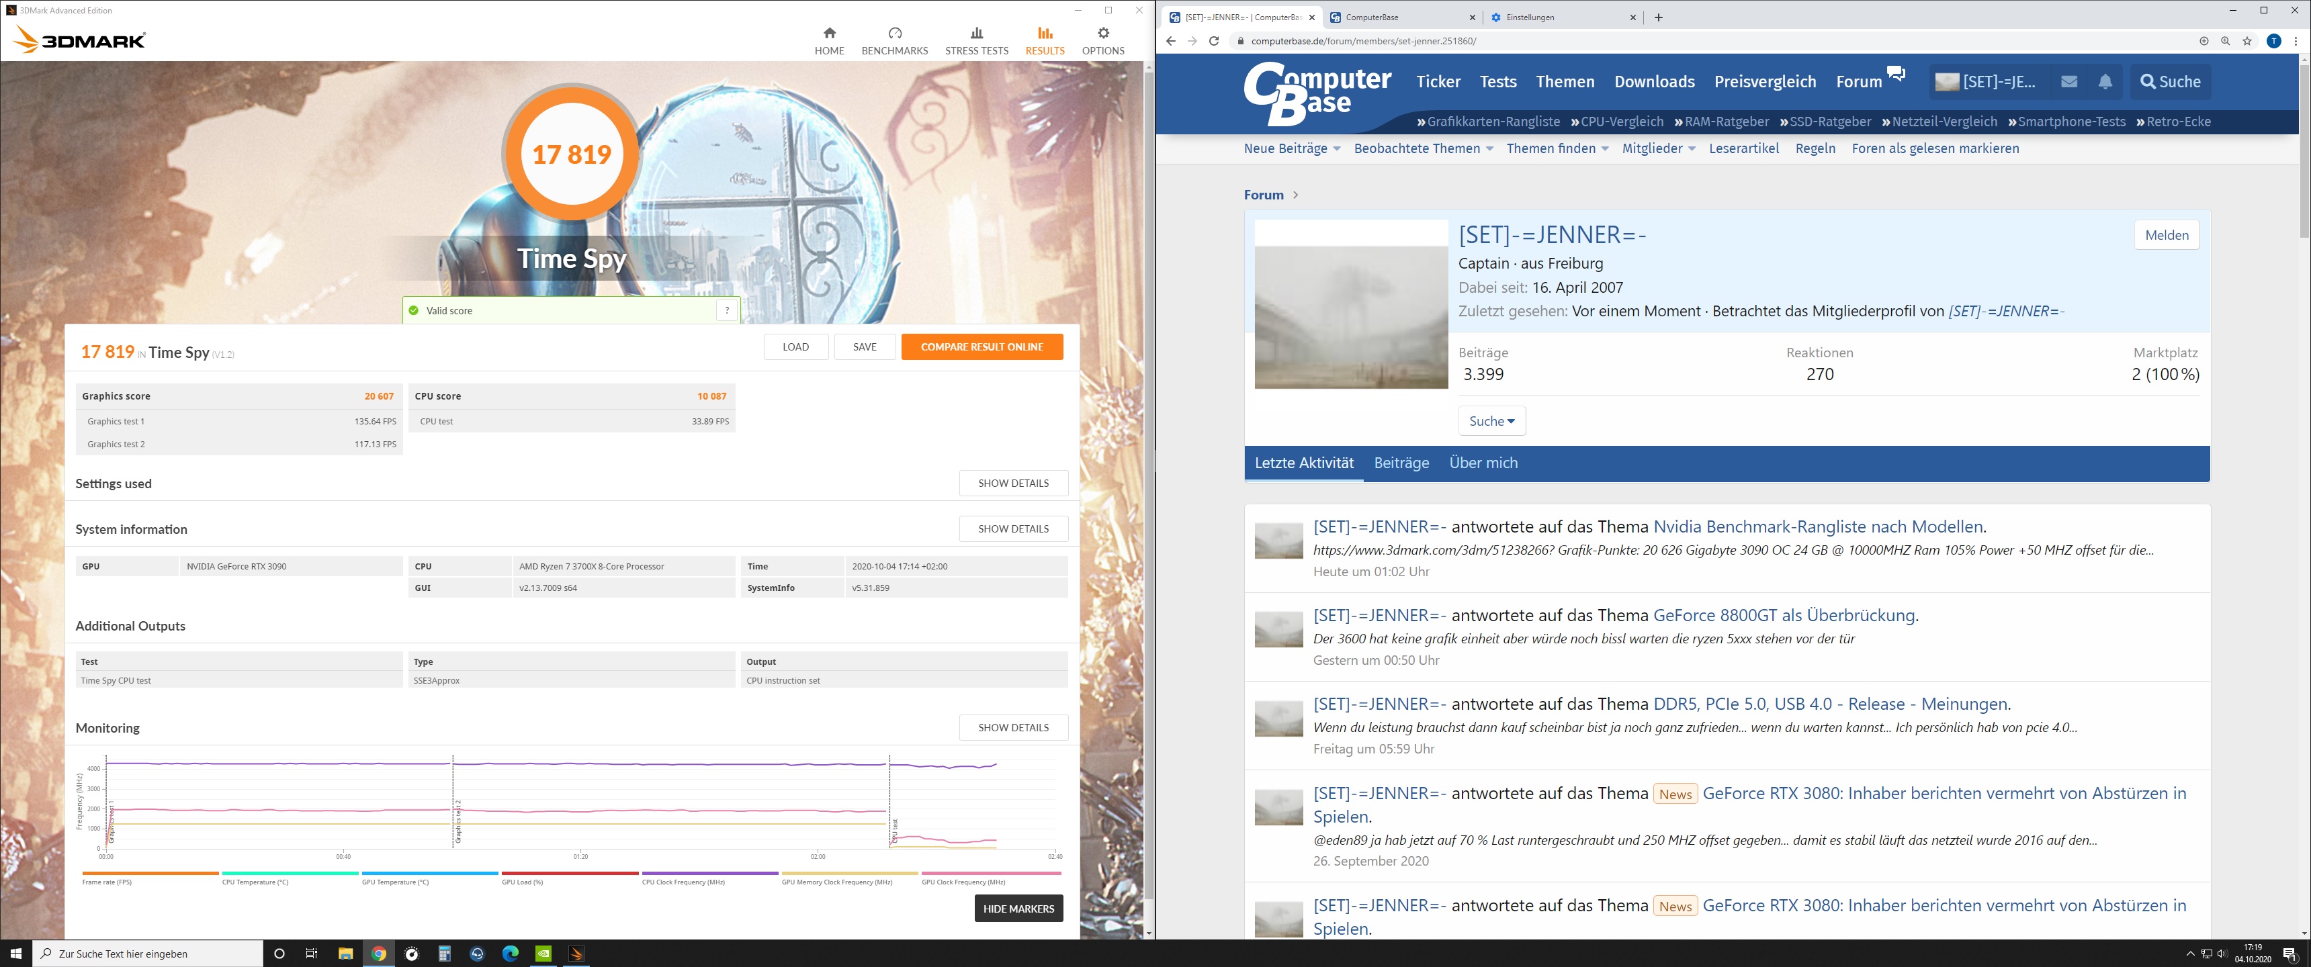
Task: Open ComputerBase notifications bell icon
Action: coord(2105,82)
